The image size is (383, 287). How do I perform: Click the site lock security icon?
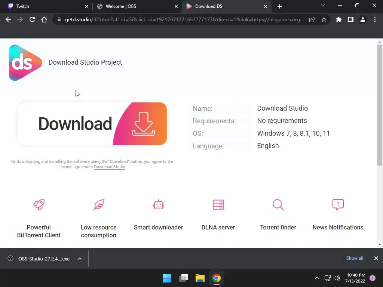pos(59,19)
